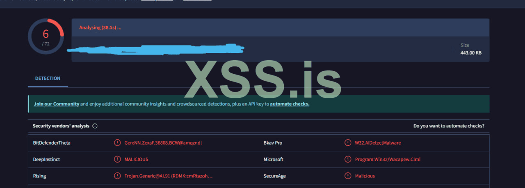Click the Security vendors' analysis heading

(x=61, y=126)
